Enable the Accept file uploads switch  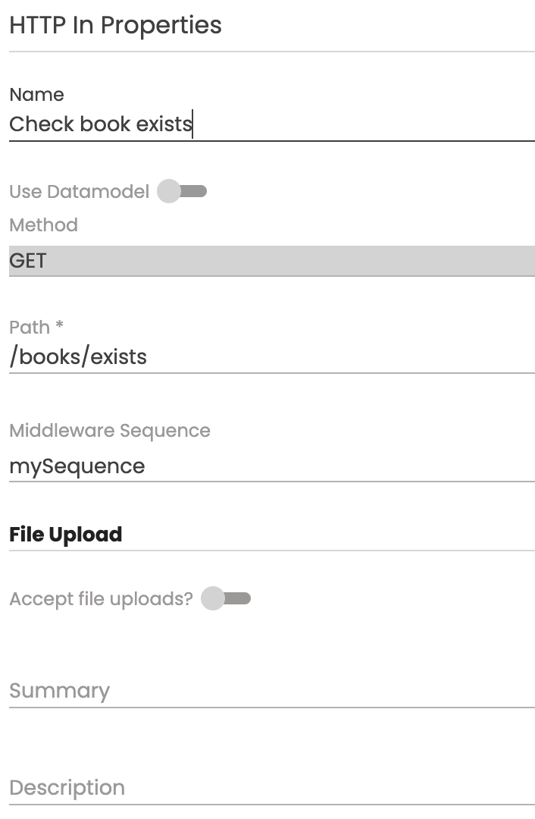[227, 599]
